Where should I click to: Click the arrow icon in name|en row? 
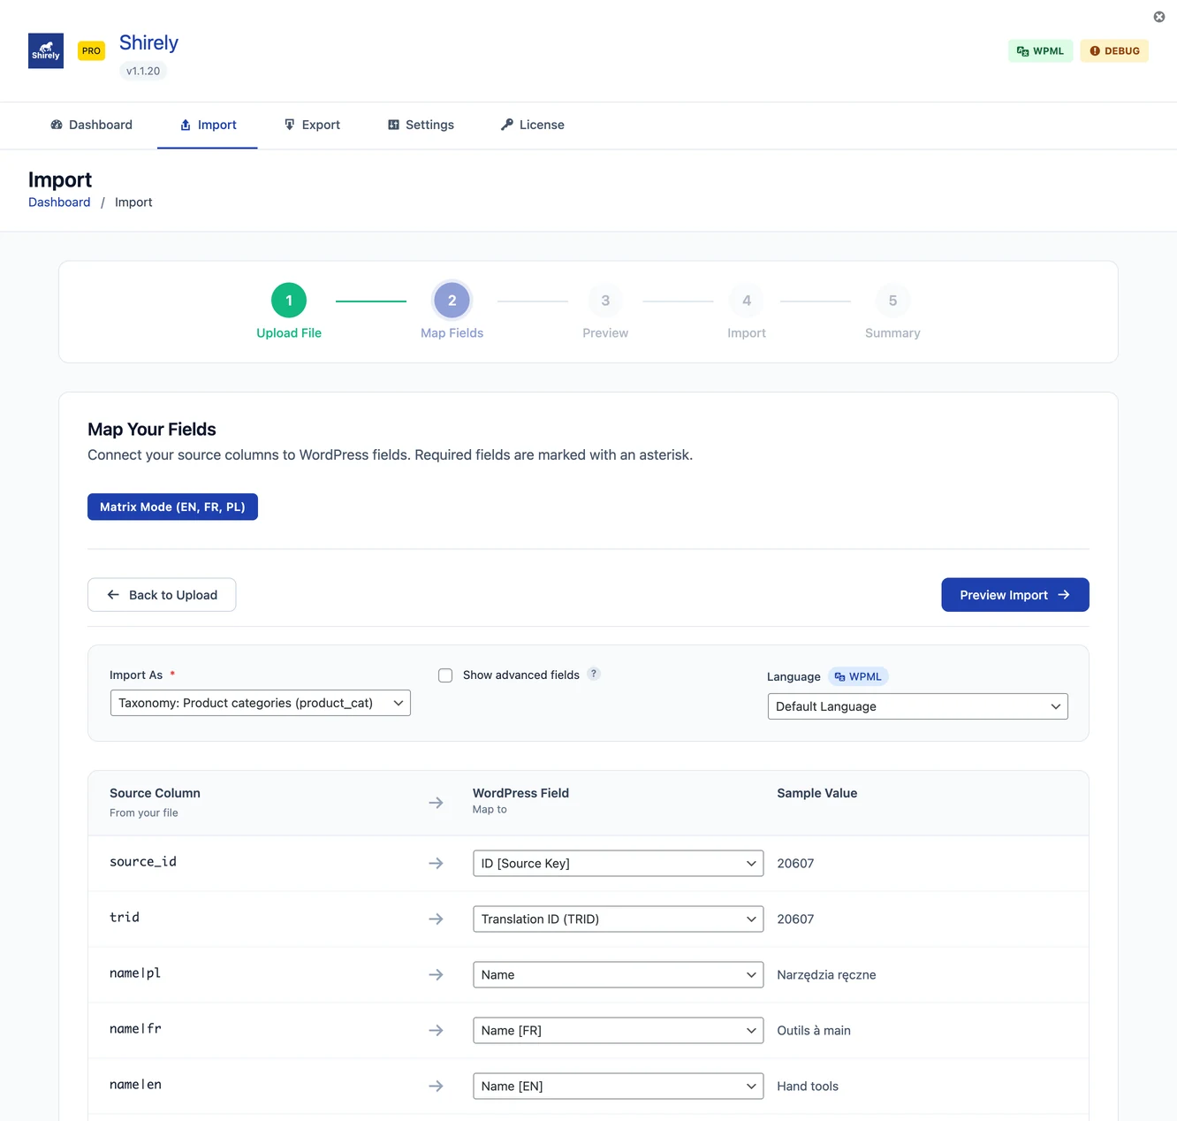coord(436,1086)
